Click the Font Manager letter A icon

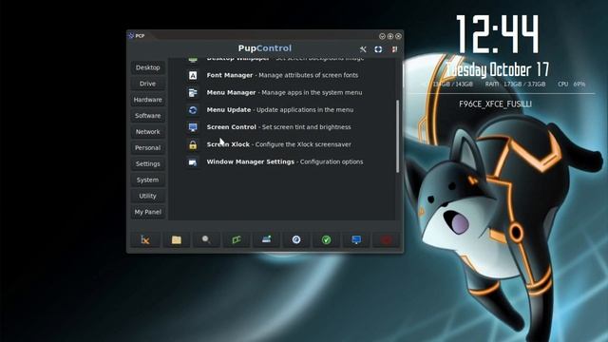point(193,75)
